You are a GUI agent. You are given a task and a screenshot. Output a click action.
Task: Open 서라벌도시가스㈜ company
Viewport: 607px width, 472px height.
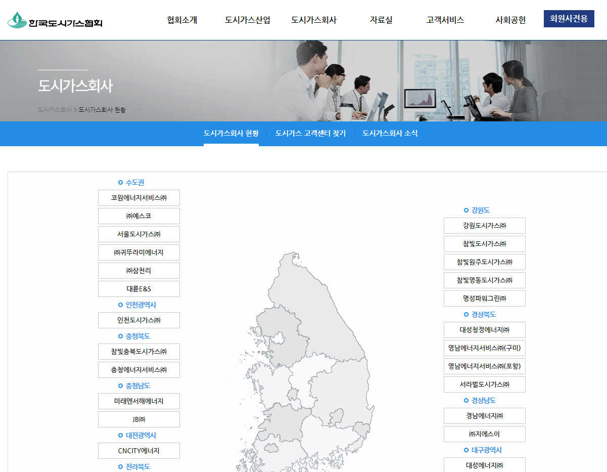(x=485, y=384)
